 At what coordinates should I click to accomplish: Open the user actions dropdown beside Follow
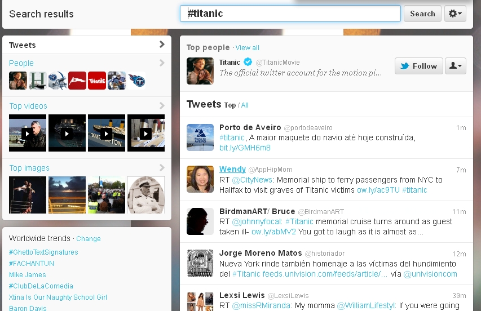[x=456, y=66]
